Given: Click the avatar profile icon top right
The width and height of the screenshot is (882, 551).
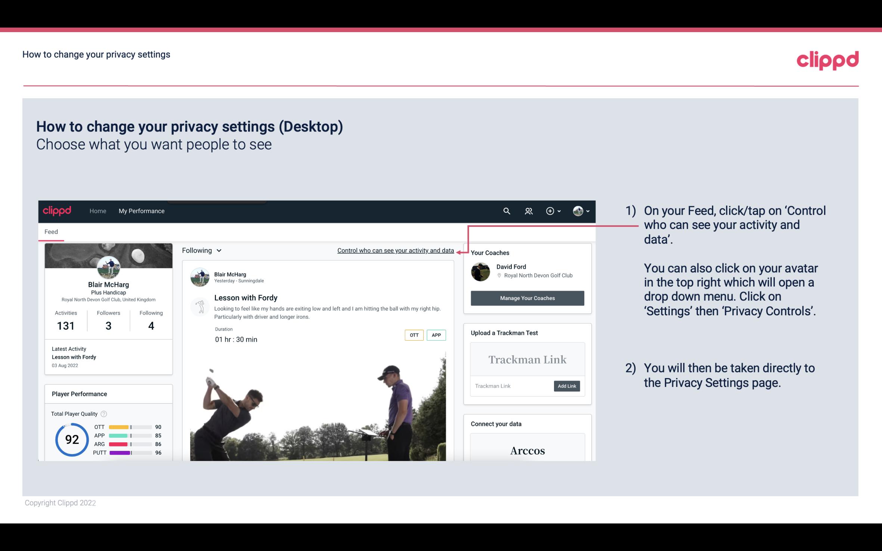Looking at the screenshot, I should (x=577, y=210).
